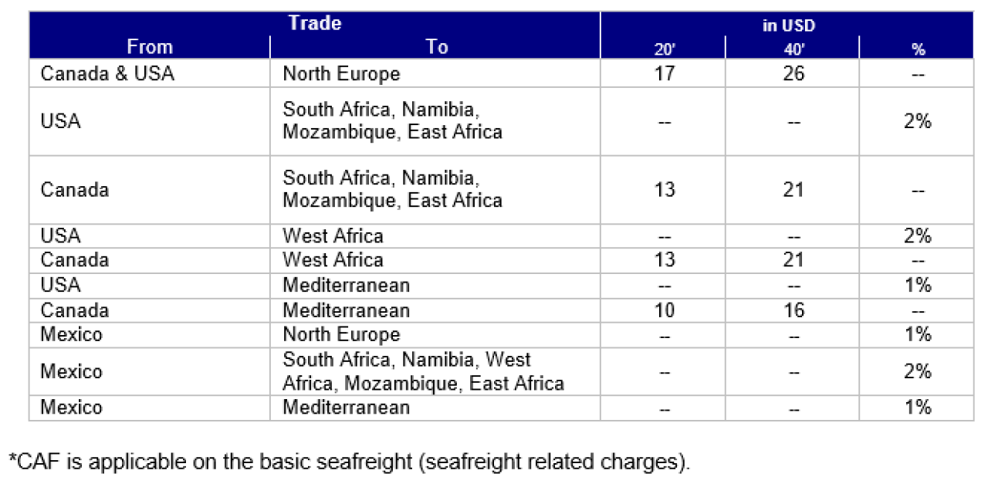Click the value 16 cell
Image resolution: width=988 pixels, height=484 pixels.
pyautogui.click(x=792, y=310)
